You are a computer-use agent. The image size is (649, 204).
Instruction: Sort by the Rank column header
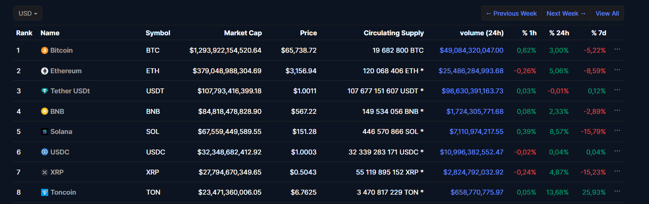pos(24,33)
